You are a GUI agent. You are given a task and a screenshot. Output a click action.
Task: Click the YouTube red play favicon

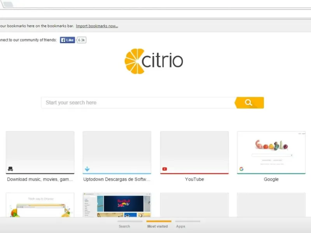pyautogui.click(x=164, y=169)
